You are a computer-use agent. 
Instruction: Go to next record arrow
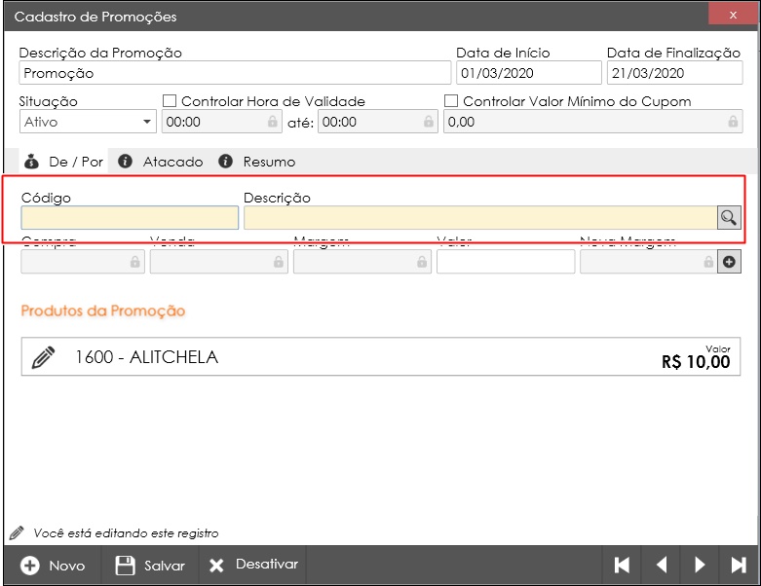click(x=700, y=566)
